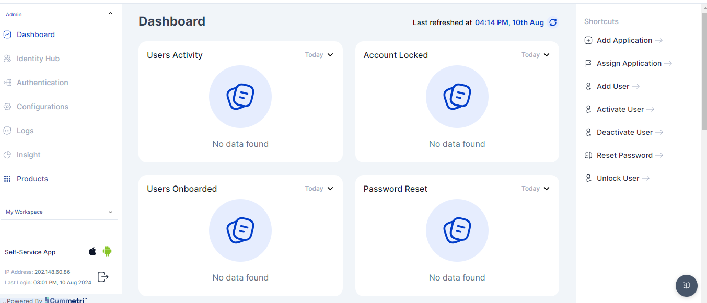707x303 pixels.
Task: Open the Apple app store icon
Action: 92,252
